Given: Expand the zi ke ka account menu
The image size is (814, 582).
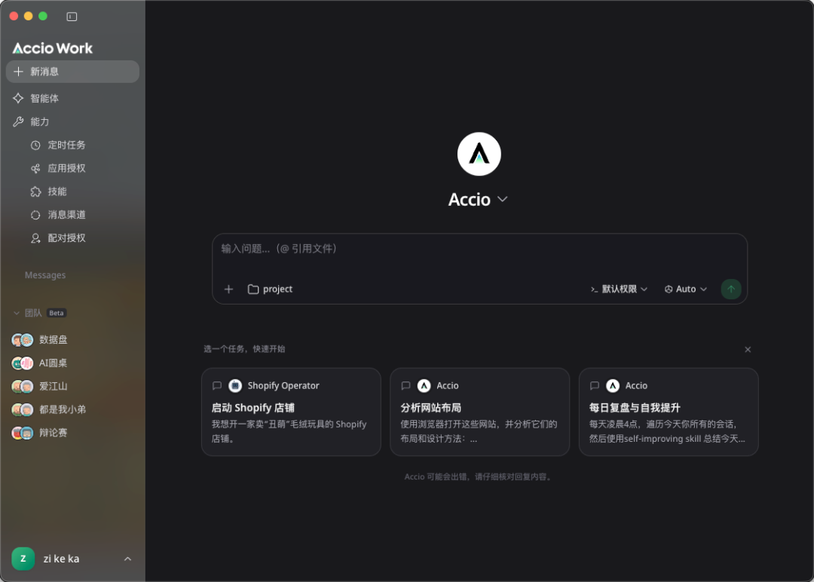Looking at the screenshot, I should click(127, 559).
